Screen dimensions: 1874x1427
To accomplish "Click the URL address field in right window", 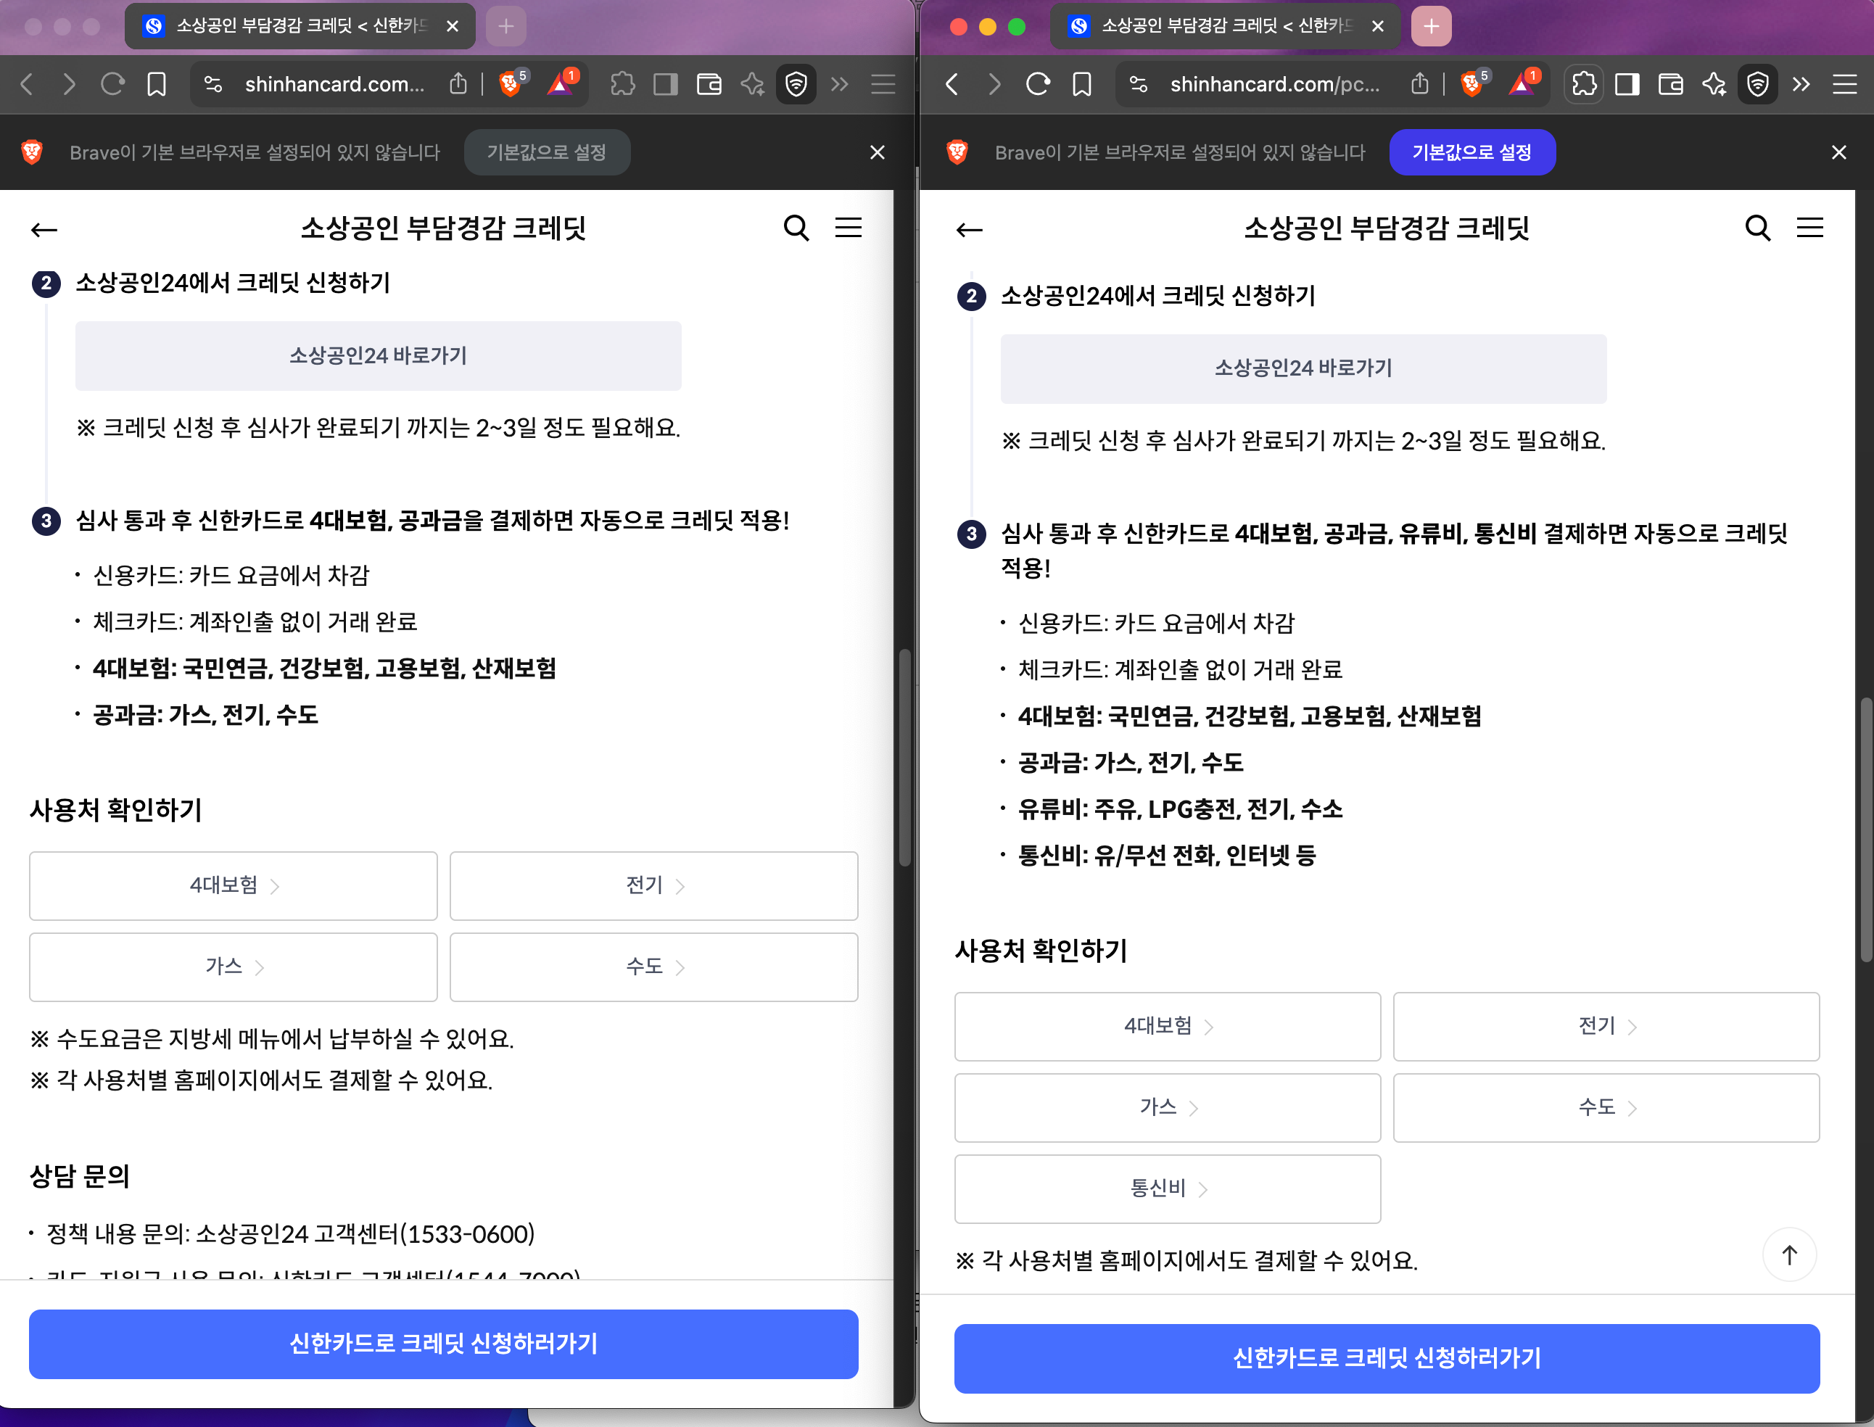I will [x=1274, y=84].
